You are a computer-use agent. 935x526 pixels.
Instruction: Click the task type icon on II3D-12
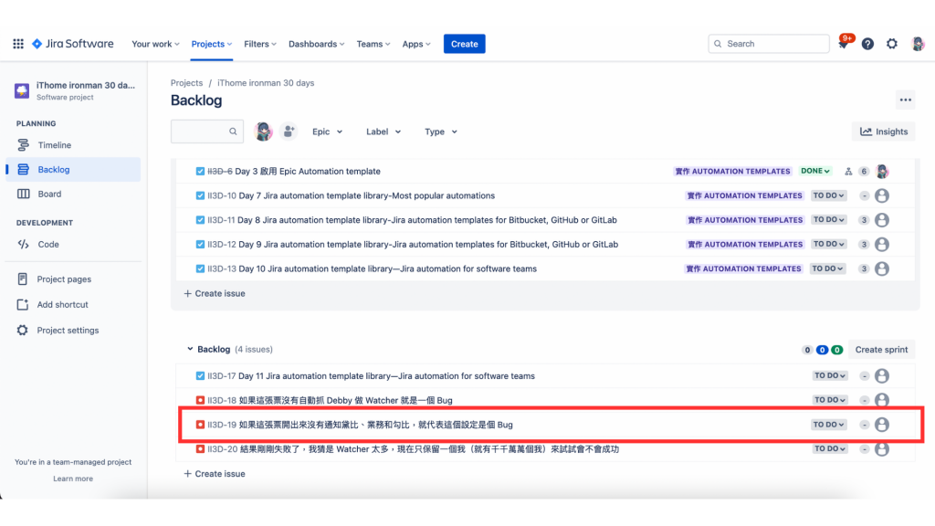[x=200, y=245]
